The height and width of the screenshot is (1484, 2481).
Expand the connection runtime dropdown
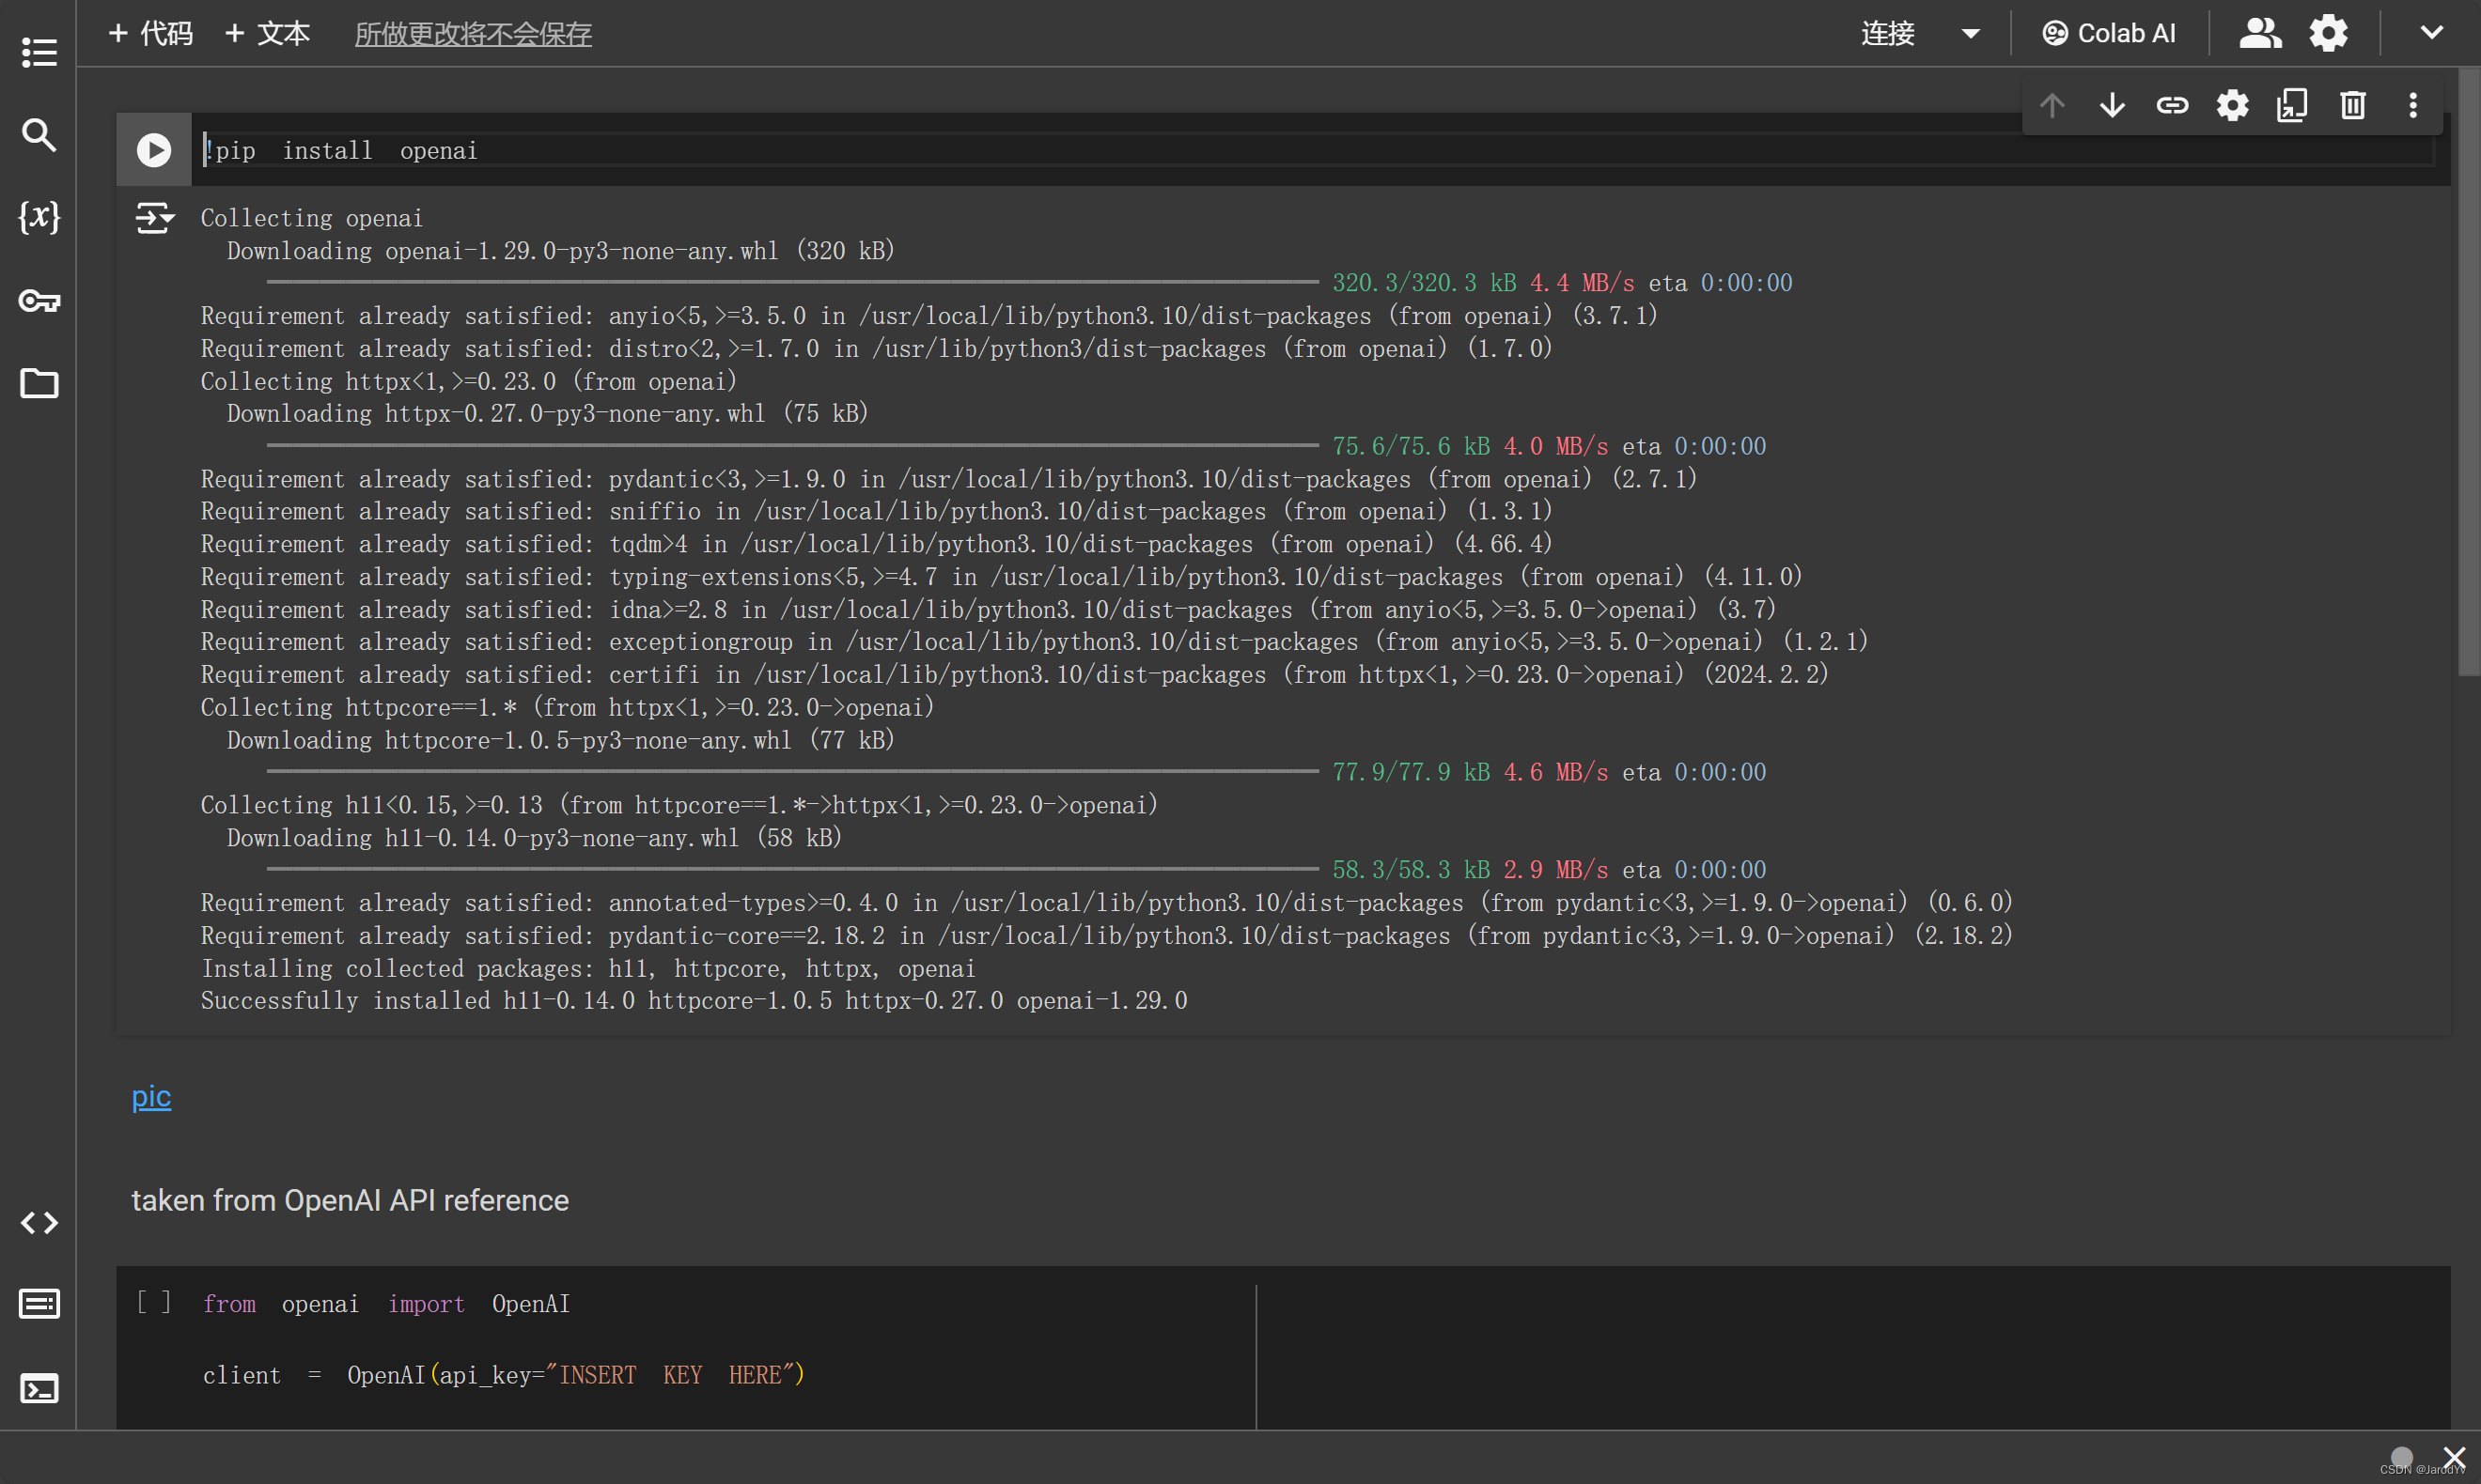click(x=1972, y=32)
